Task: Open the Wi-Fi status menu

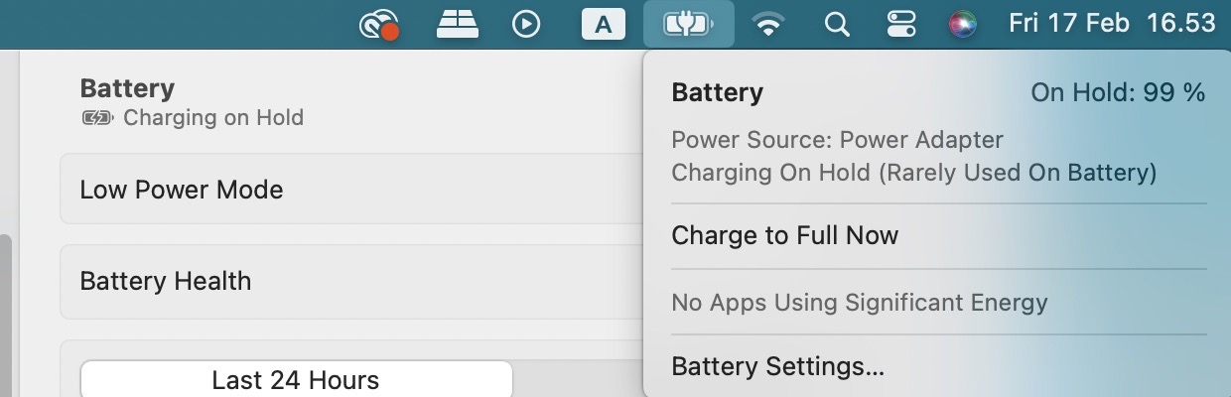Action: 767,24
